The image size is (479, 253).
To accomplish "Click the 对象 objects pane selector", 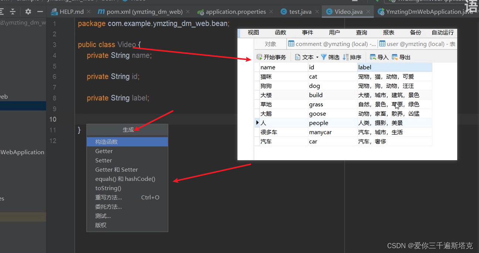I will (270, 44).
